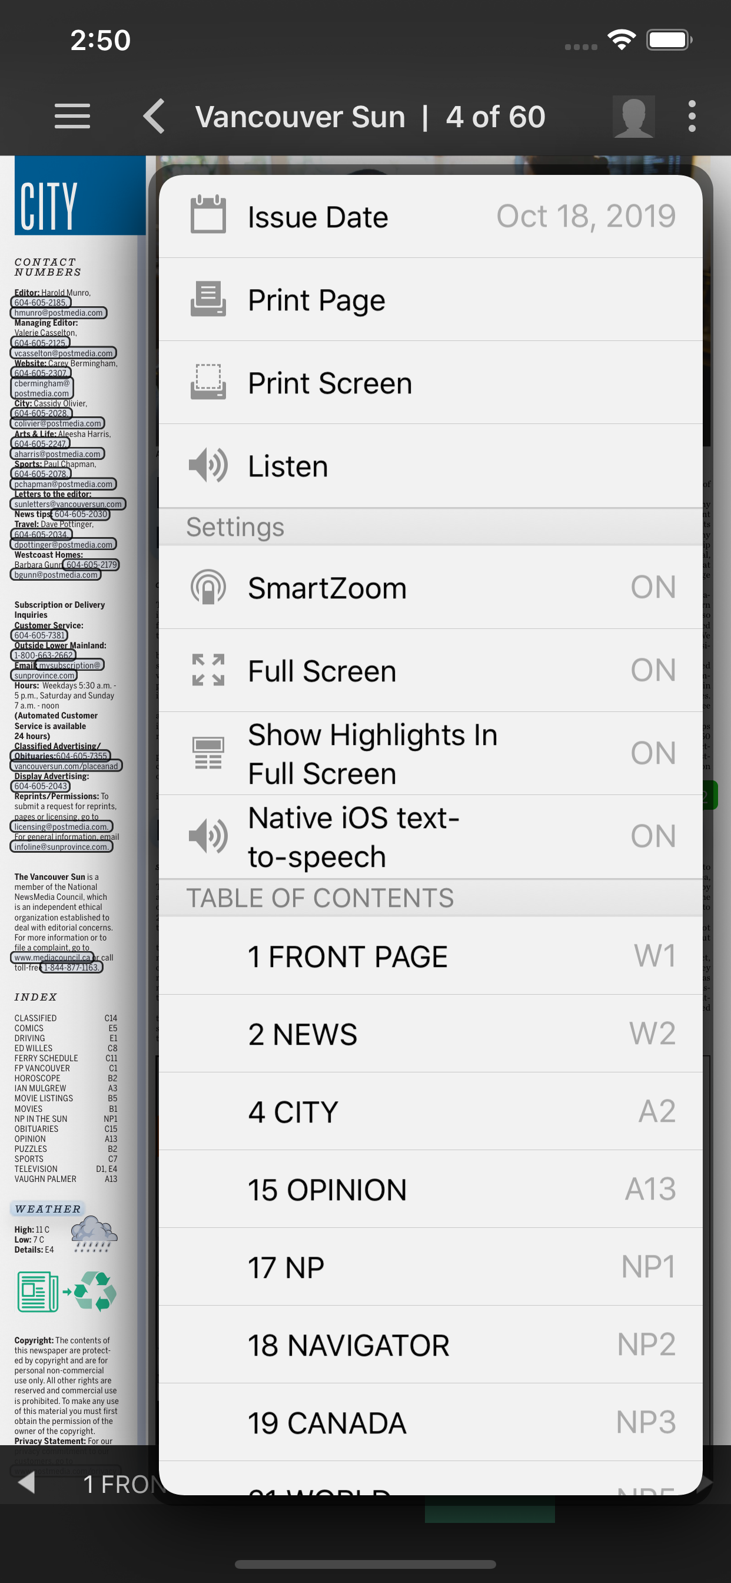Call toll-free 1-844-877-1163
Viewport: 731px width, 1583px height.
71,967
